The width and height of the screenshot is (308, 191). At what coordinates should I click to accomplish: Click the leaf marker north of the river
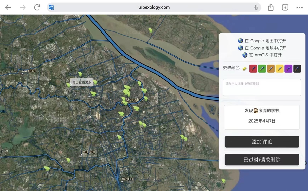[150, 30]
